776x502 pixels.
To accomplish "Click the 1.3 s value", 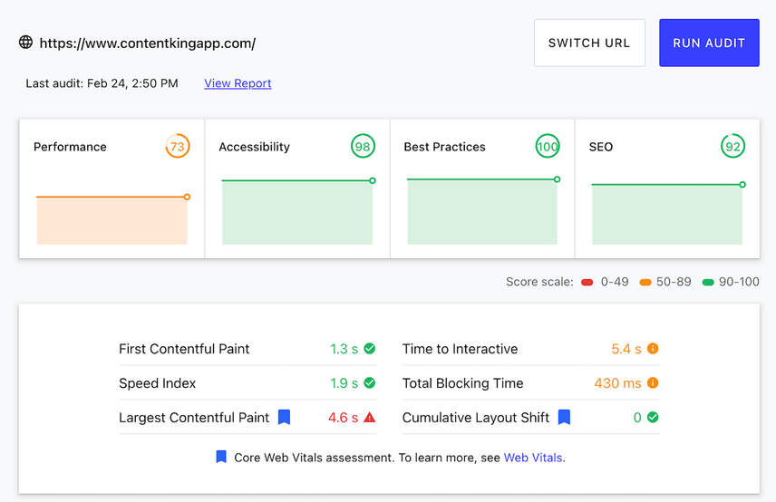I will 344,349.
